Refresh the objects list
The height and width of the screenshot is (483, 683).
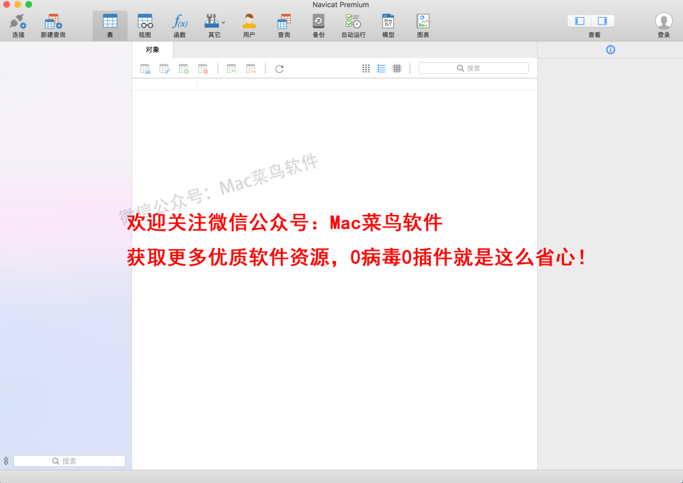click(279, 68)
